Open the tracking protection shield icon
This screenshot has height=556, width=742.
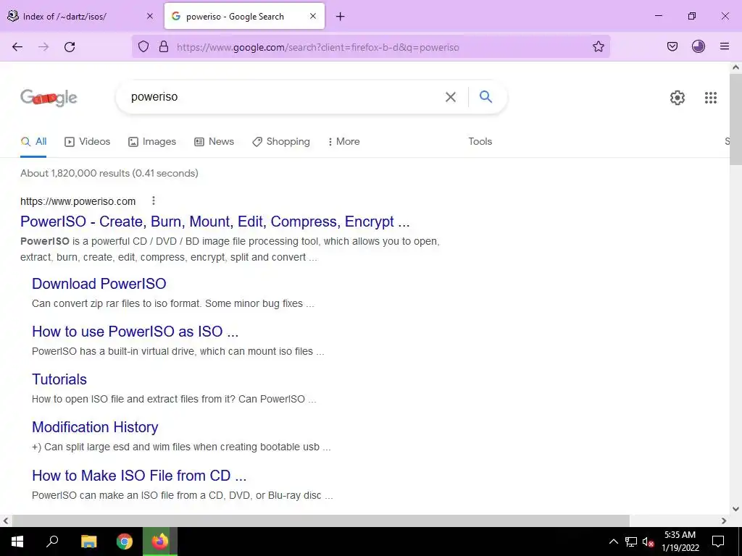[143, 46]
